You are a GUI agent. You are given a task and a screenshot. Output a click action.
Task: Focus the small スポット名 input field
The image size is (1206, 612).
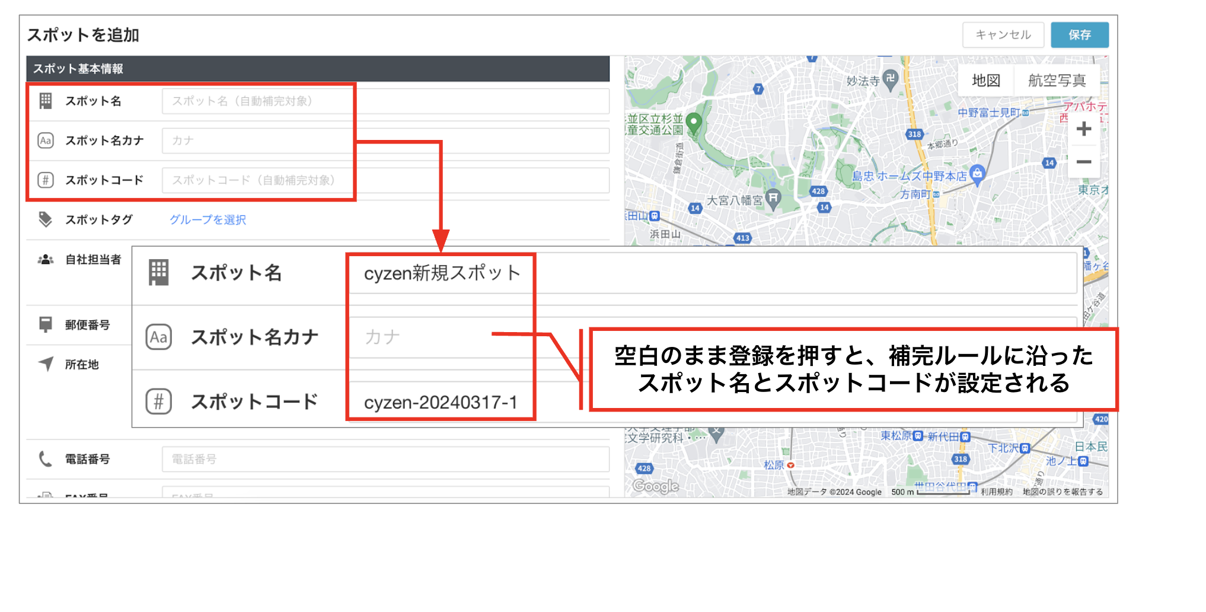coord(385,101)
